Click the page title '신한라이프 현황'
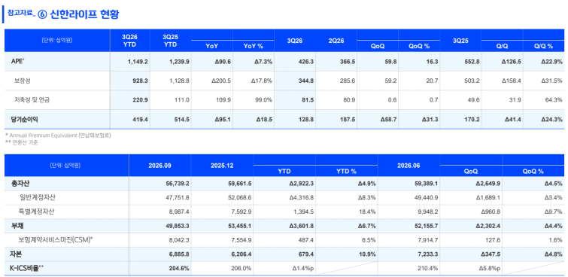The image size is (568, 277). click(x=84, y=14)
